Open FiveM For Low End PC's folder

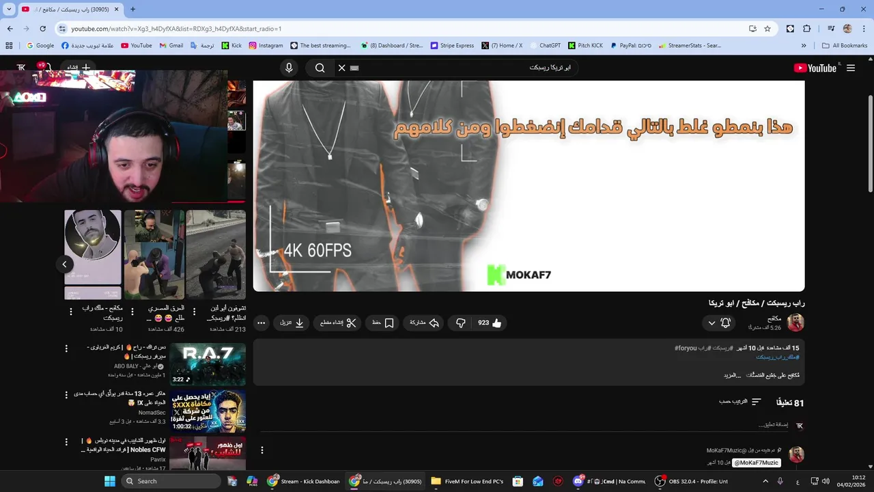coord(468,481)
